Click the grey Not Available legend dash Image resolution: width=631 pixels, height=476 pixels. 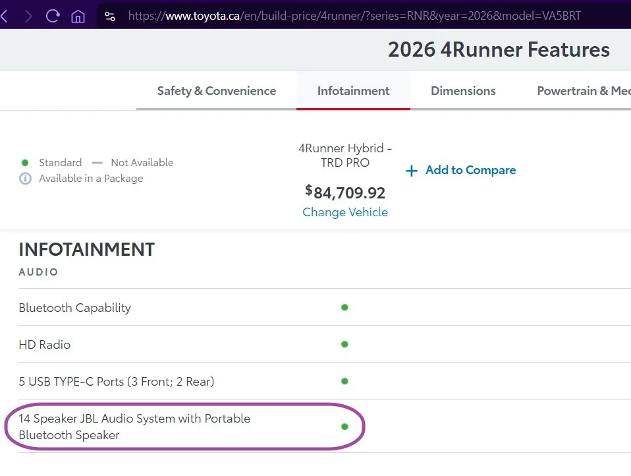click(x=97, y=162)
